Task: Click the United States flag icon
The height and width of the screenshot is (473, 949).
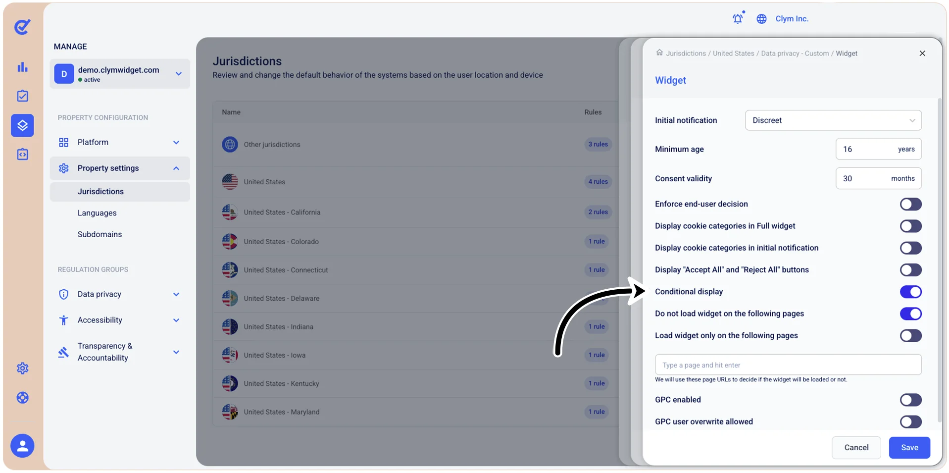Action: point(230,182)
